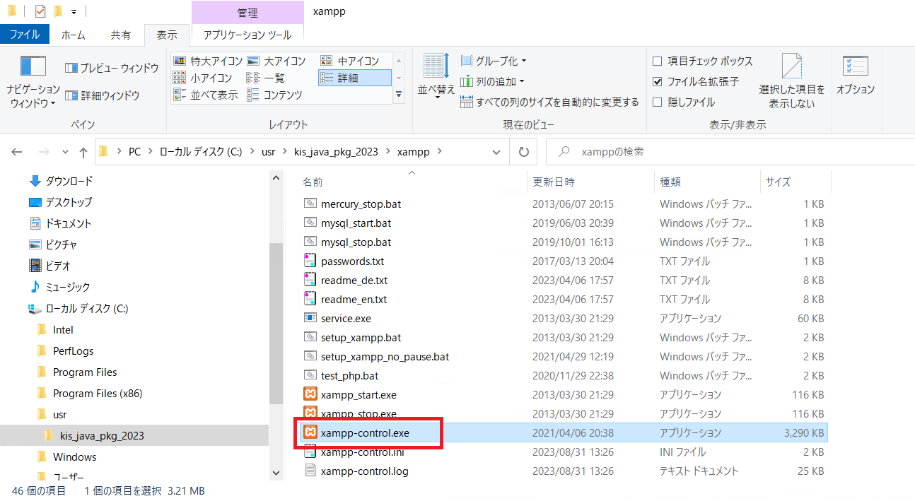Viewport: 915px width, 501px height.
Task: Expand the address bar history dropdown arrow
Action: coord(498,152)
